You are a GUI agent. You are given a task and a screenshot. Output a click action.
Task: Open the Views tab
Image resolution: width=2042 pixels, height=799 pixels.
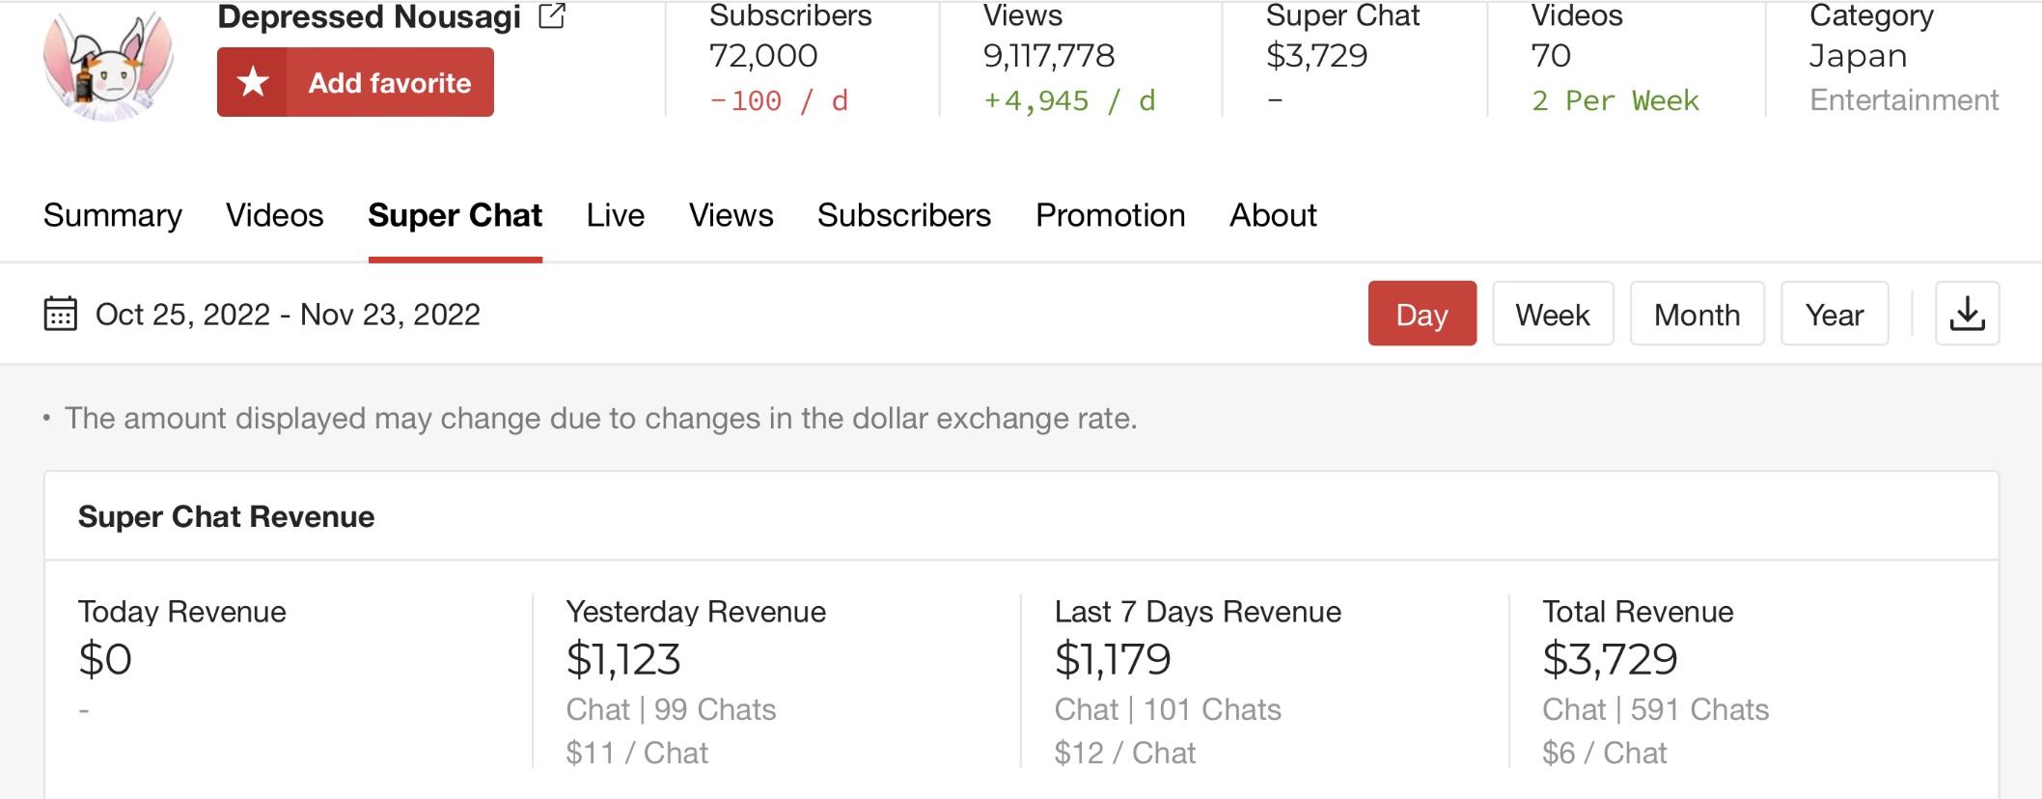click(731, 215)
